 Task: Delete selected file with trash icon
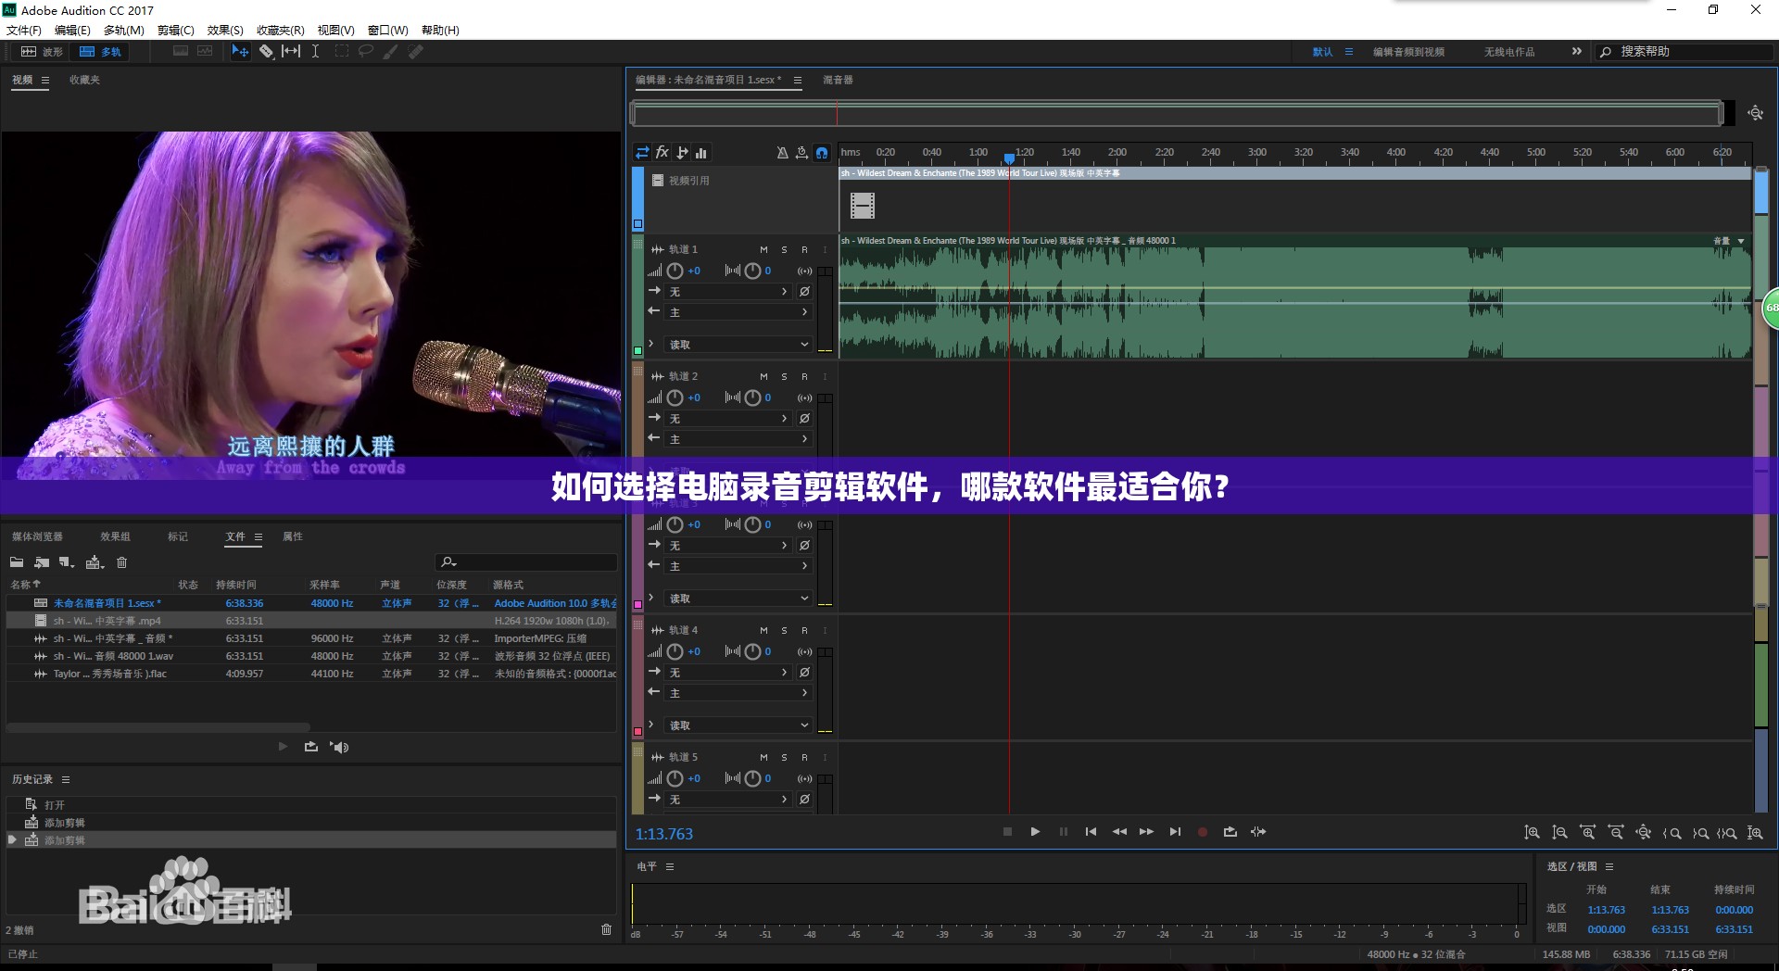tap(121, 562)
